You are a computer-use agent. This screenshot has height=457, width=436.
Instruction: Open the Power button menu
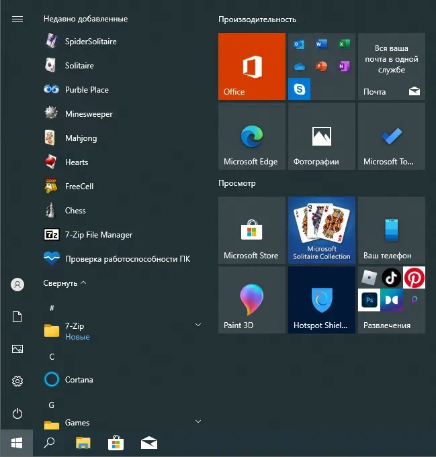tap(17, 413)
